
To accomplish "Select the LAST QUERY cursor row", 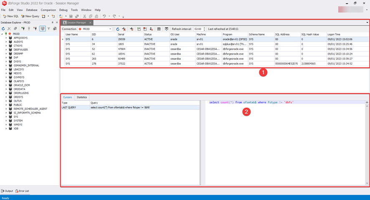I will pos(130,108).
